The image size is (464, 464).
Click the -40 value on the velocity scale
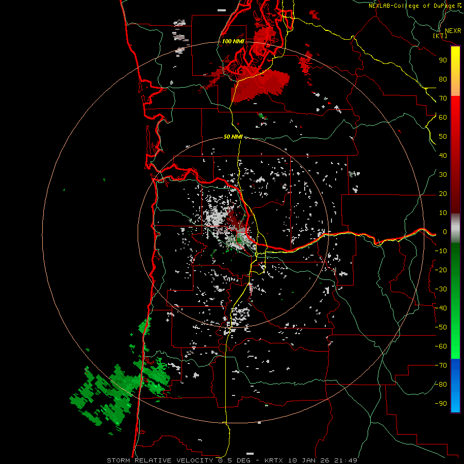(x=441, y=308)
